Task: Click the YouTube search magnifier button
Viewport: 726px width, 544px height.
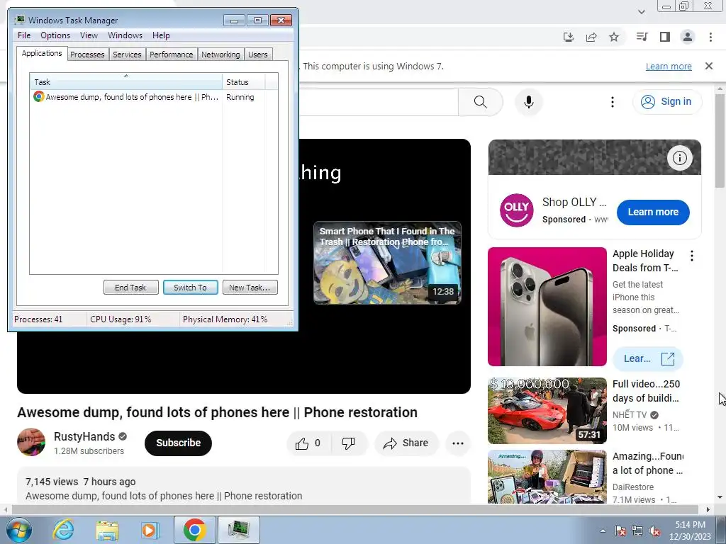Action: coord(481,102)
